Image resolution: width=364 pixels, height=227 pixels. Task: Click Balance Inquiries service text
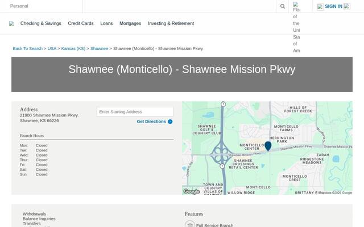click(x=39, y=218)
